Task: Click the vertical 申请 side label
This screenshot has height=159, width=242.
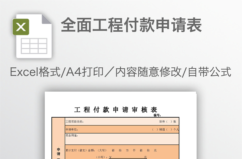Action: [58, 152]
